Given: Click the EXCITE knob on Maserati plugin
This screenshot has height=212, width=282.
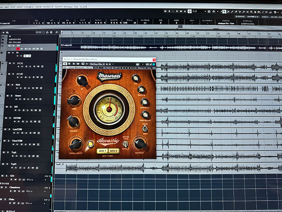Looking at the screenshot, I should (x=141, y=89).
